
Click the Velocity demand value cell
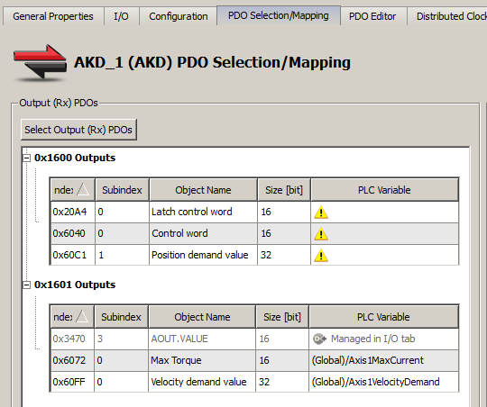(x=202, y=382)
